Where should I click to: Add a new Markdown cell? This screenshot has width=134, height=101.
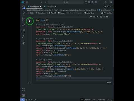click(41, 13)
